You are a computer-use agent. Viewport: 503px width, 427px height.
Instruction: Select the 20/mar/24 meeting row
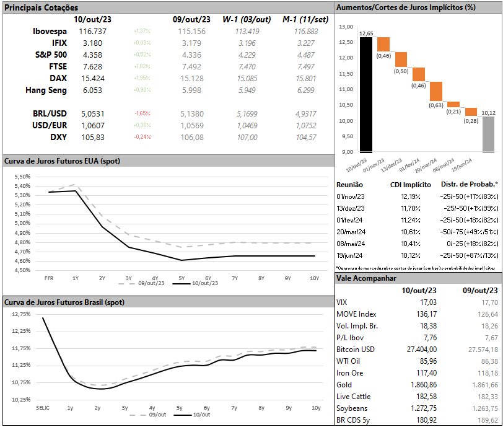[350, 232]
